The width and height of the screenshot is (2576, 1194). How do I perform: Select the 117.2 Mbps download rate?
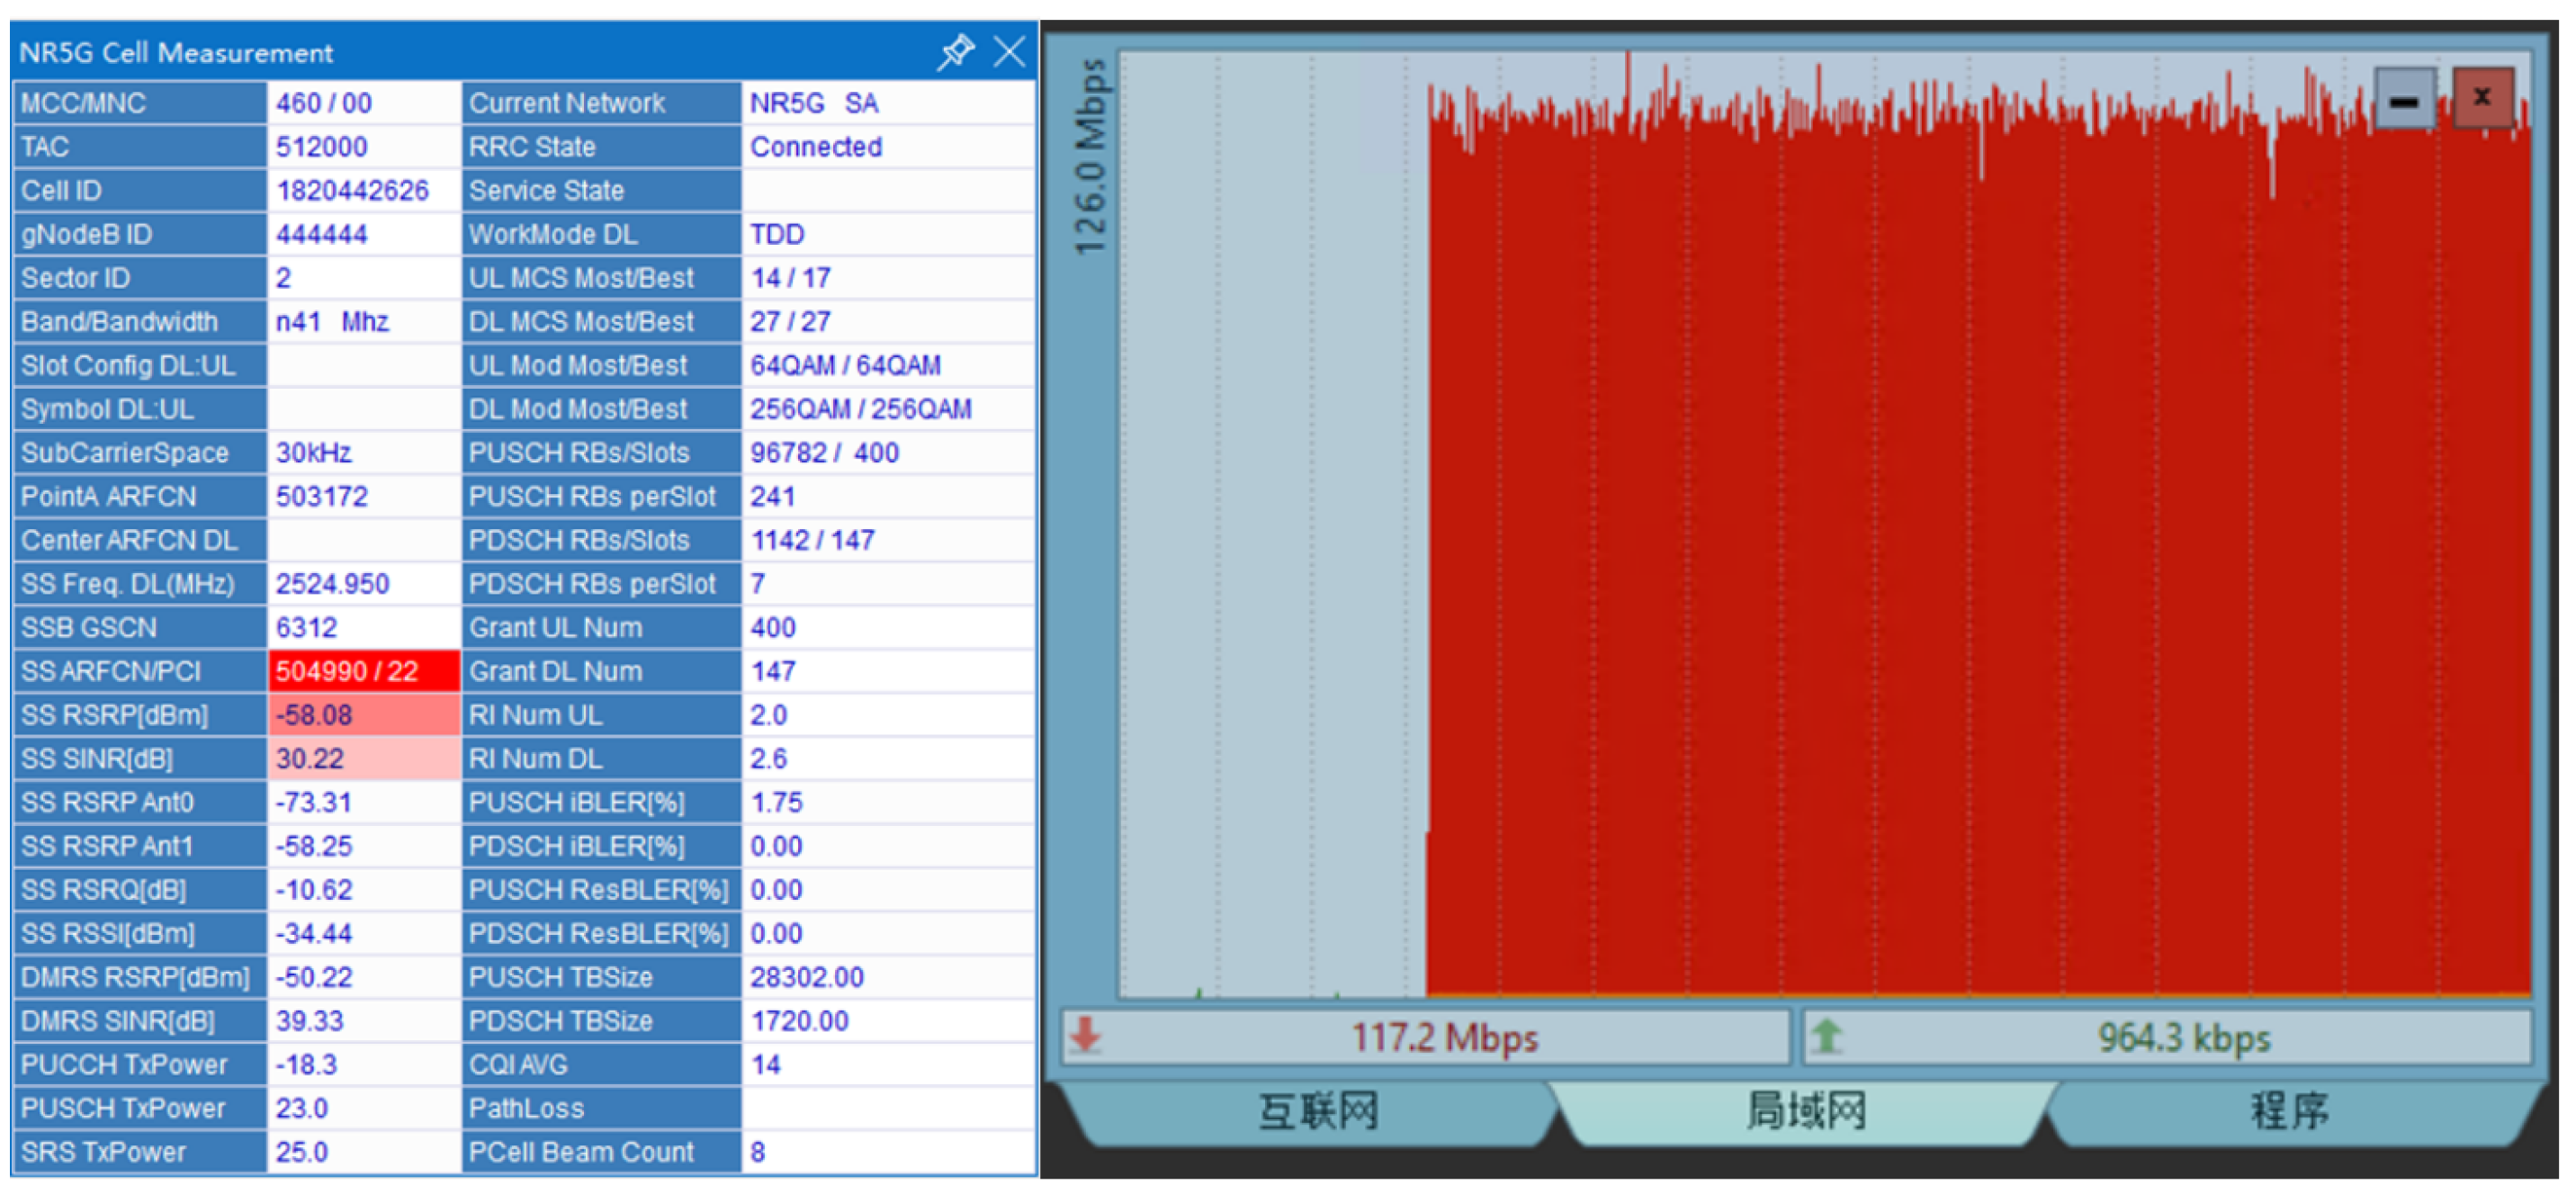tap(1444, 1037)
